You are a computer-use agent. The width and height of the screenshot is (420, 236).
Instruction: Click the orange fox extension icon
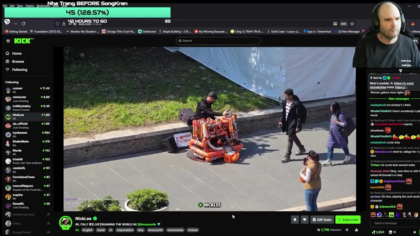click(x=413, y=24)
